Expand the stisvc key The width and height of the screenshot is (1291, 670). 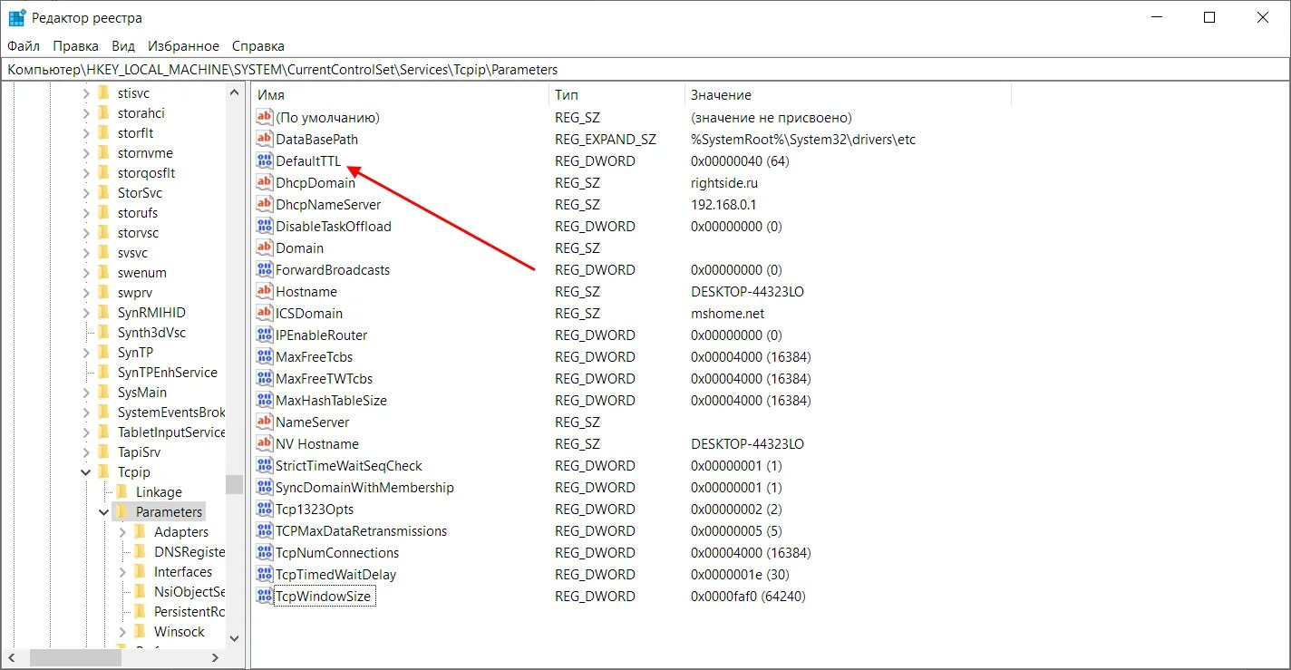tap(86, 93)
